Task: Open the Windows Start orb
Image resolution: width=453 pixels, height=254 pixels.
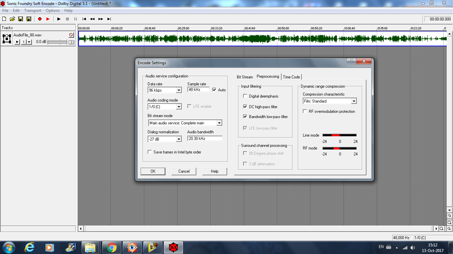Action: tap(9, 247)
